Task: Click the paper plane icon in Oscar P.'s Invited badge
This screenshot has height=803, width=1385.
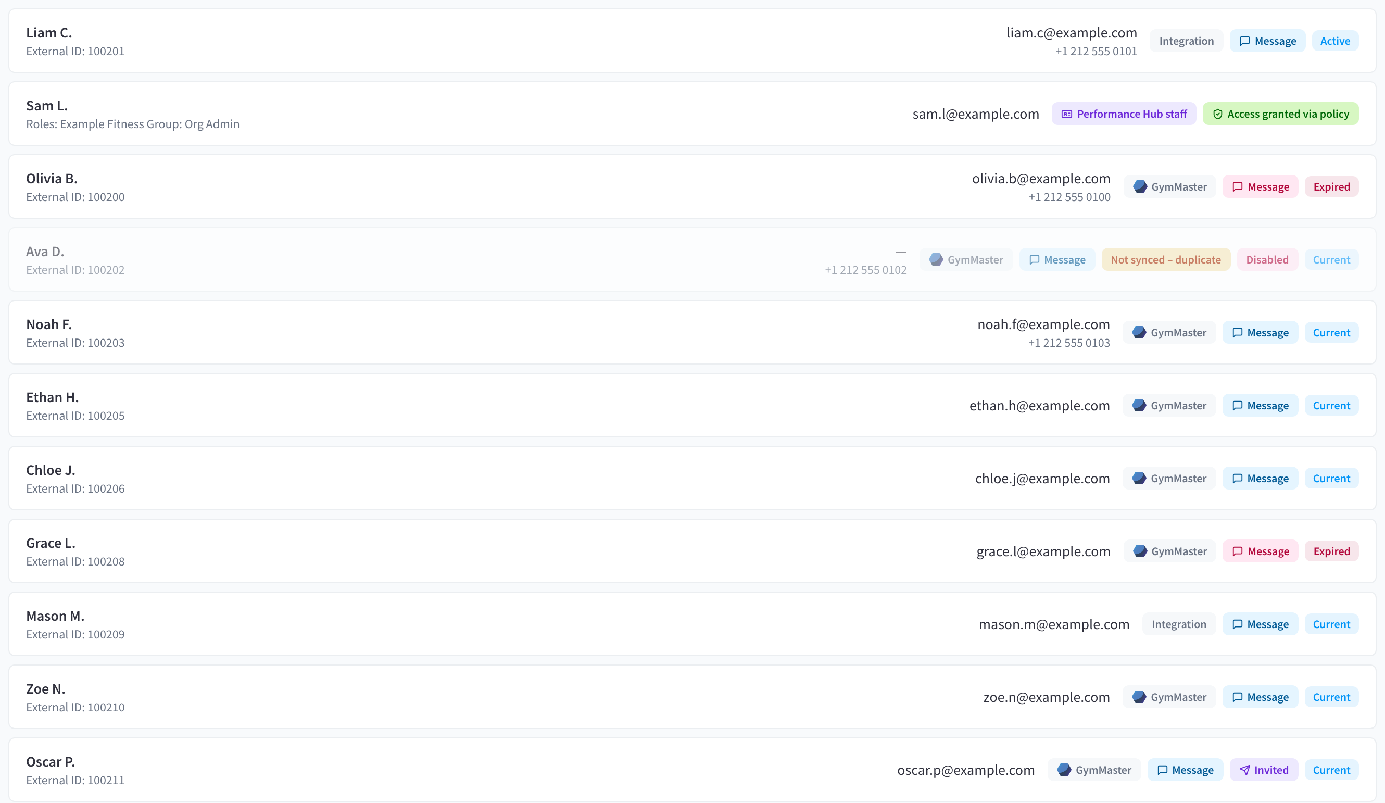Action: point(1244,771)
